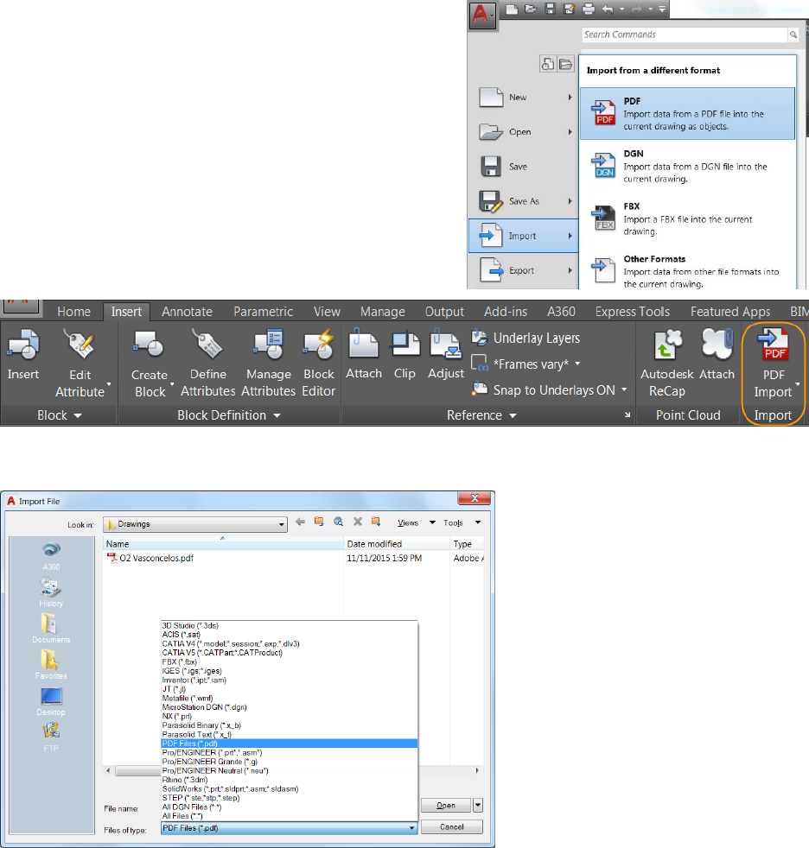Select MicroStation DGN (*.dgn) file type
Screen dimensions: 809x848
coord(290,707)
